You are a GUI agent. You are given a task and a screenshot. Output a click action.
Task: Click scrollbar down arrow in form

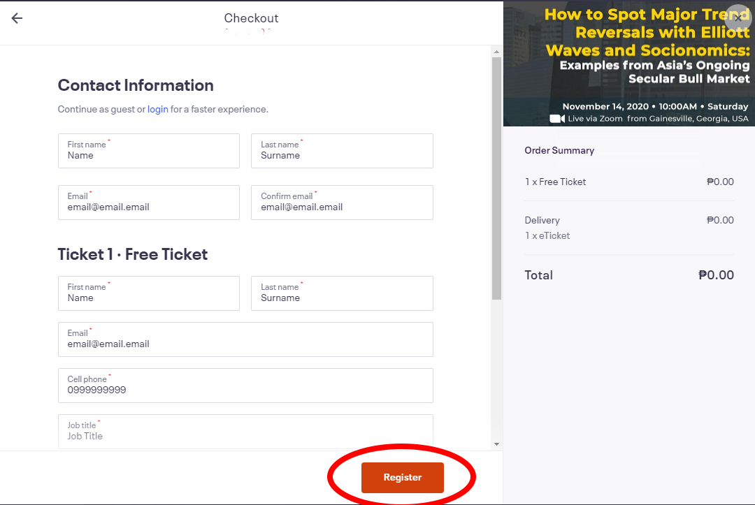click(496, 444)
